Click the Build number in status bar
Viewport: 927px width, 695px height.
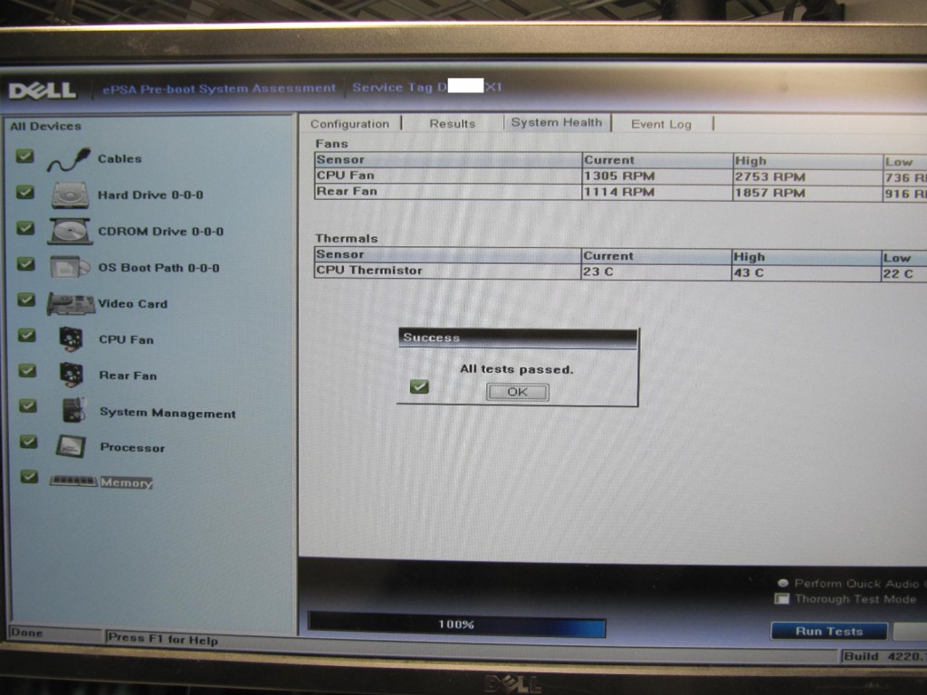[x=885, y=656]
